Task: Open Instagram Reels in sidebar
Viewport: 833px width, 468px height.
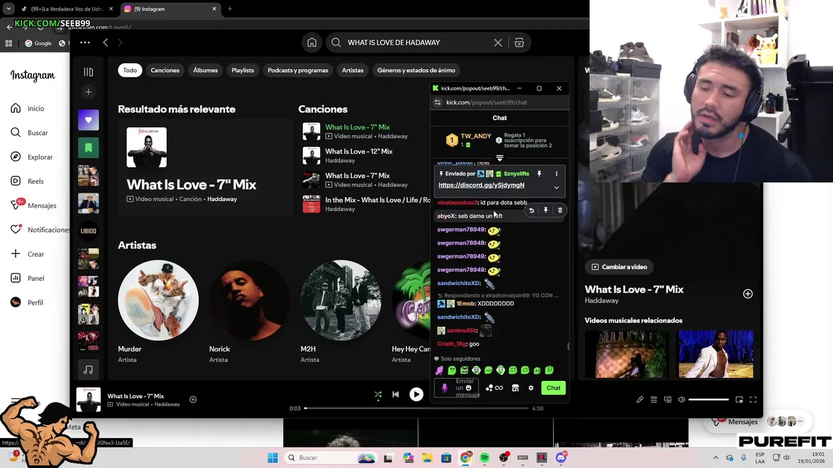Action: click(27, 181)
